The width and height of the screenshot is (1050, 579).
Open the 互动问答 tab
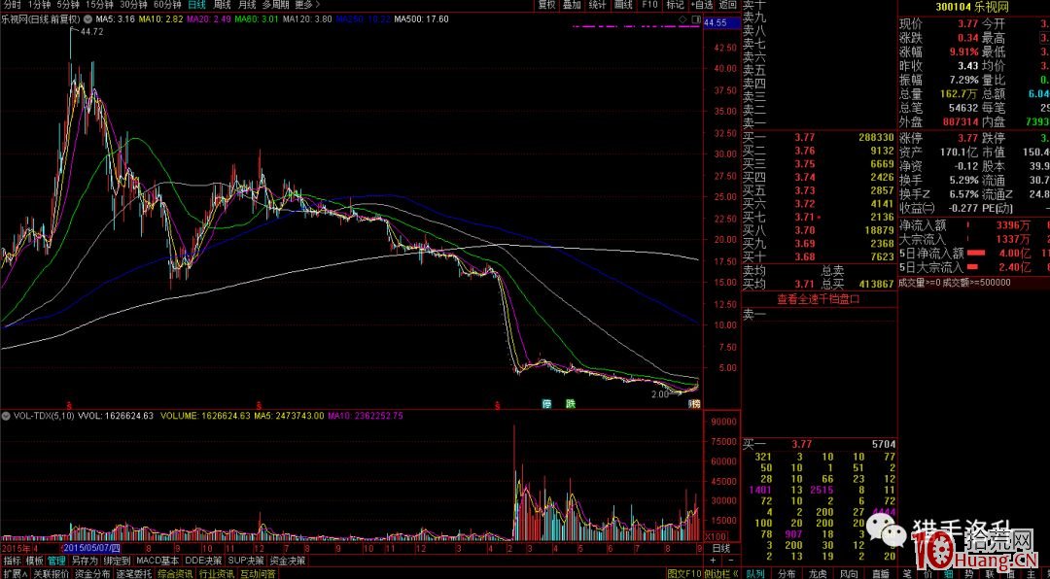pyautogui.click(x=259, y=573)
